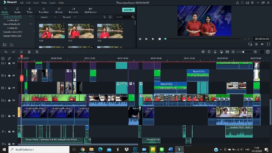272x153 pixels.
Task: Open the audio mixer icon
Action: tap(221, 52)
